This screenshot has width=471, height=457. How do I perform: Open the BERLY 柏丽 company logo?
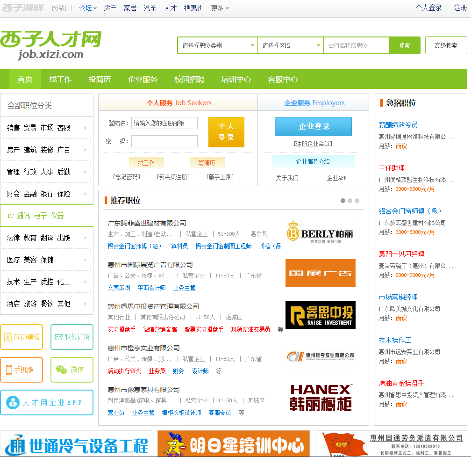click(320, 232)
